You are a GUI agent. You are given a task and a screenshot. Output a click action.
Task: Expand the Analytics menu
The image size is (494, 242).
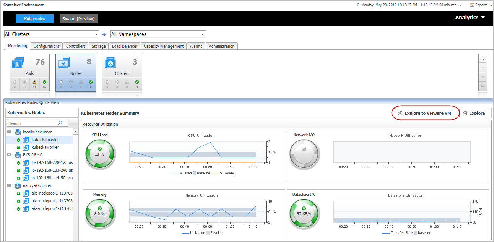point(470,18)
